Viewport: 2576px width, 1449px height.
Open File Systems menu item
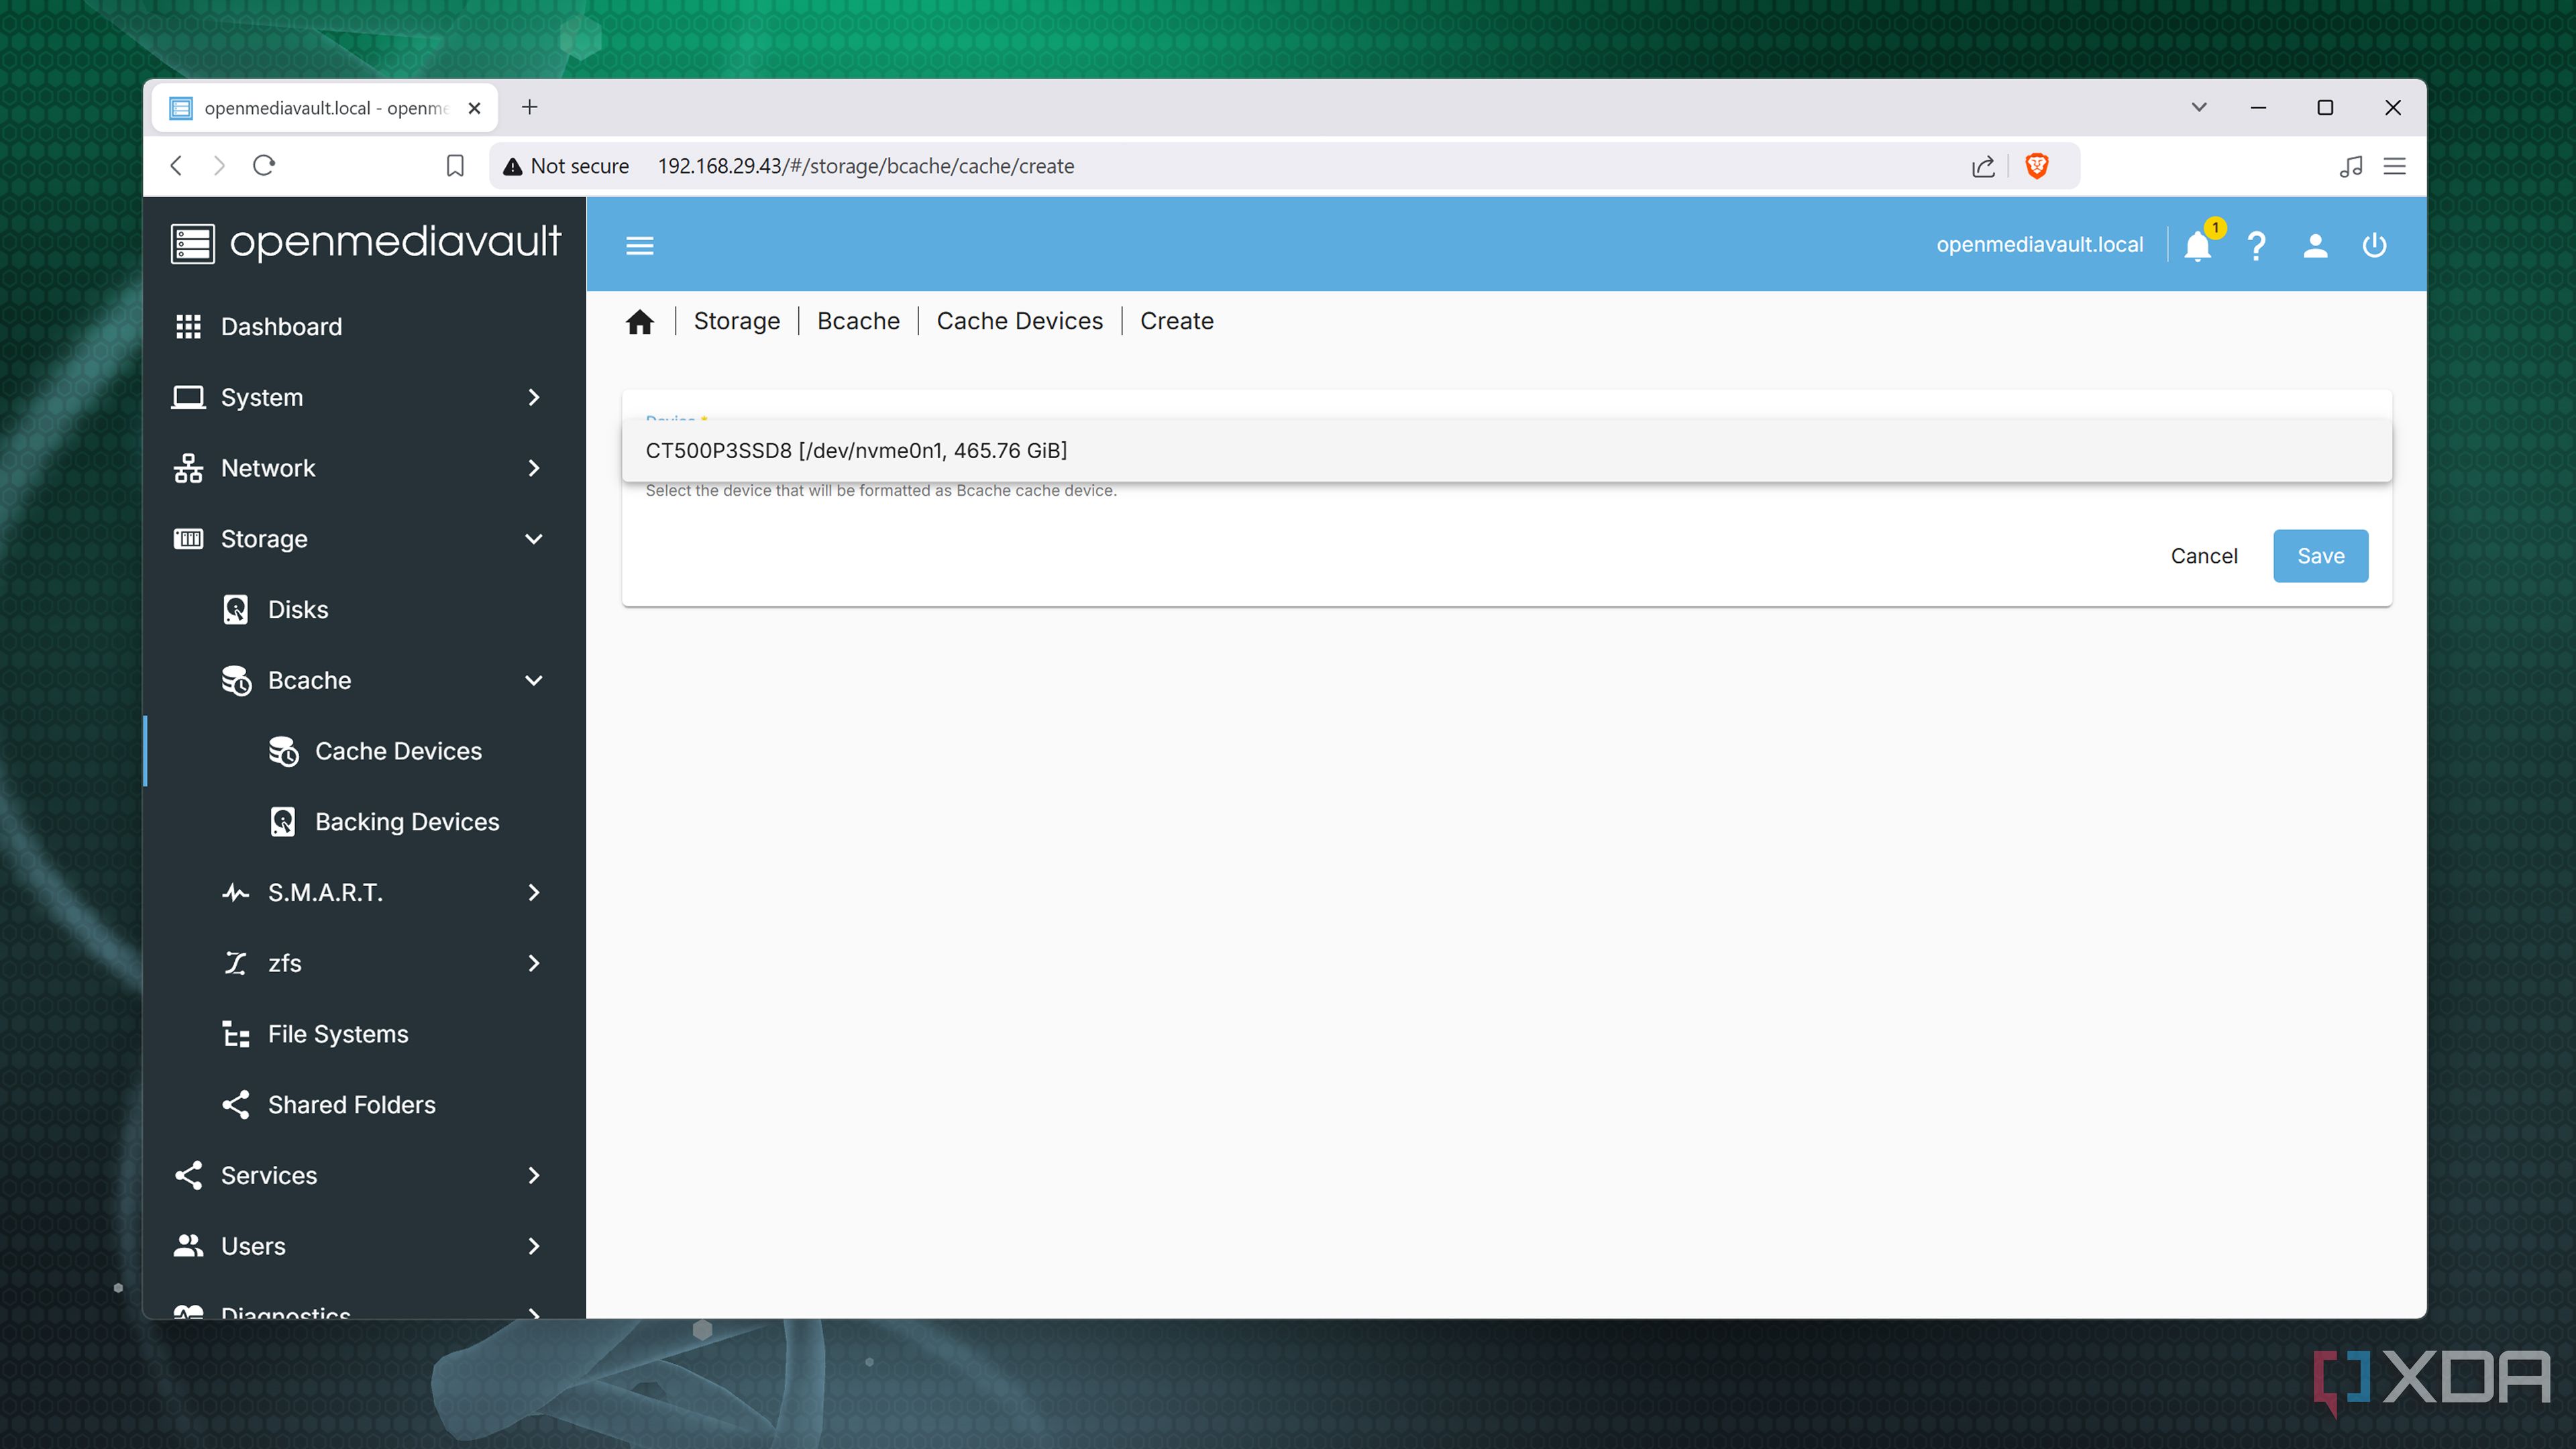[x=364, y=1034]
